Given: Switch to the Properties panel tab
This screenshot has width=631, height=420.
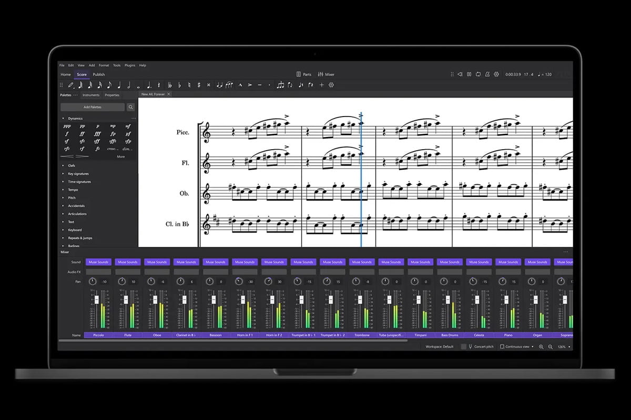Looking at the screenshot, I should click(x=112, y=95).
